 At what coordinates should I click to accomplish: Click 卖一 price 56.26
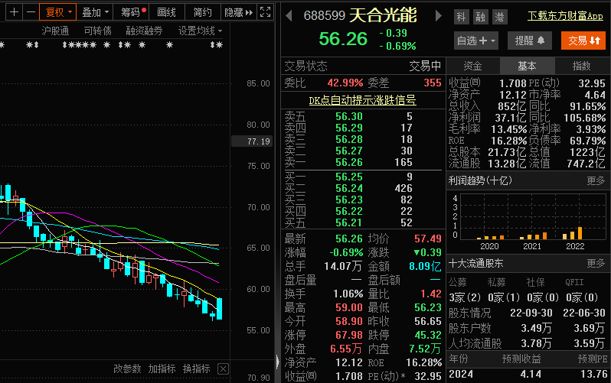click(349, 162)
